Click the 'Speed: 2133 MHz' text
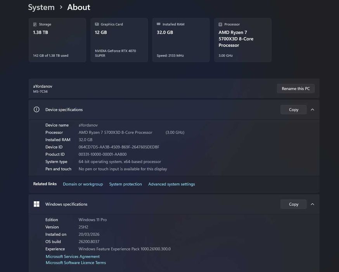 click(170, 56)
